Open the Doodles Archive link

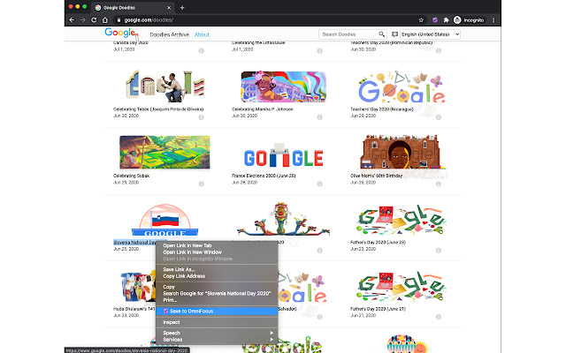pyautogui.click(x=169, y=34)
